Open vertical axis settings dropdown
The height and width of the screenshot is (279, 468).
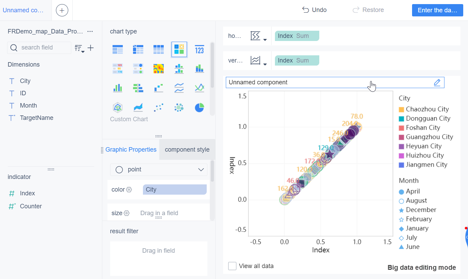click(259, 60)
